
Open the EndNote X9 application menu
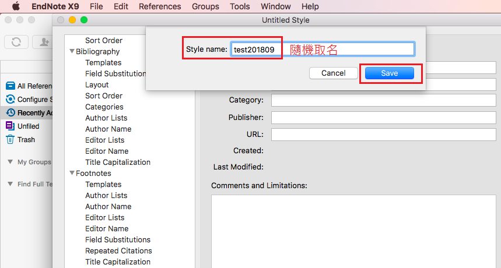[55, 6]
